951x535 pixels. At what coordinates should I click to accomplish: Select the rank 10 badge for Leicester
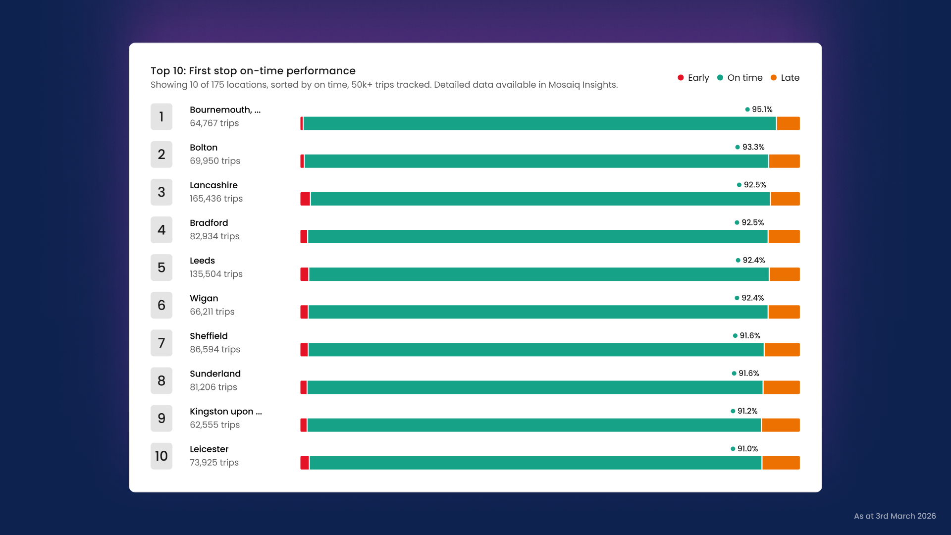tap(161, 456)
